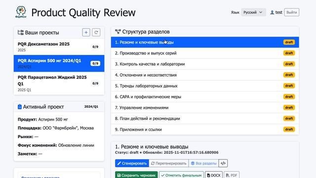316x178 pixels.
Task: Click the Перегенерировать button
Action: tap(169, 163)
